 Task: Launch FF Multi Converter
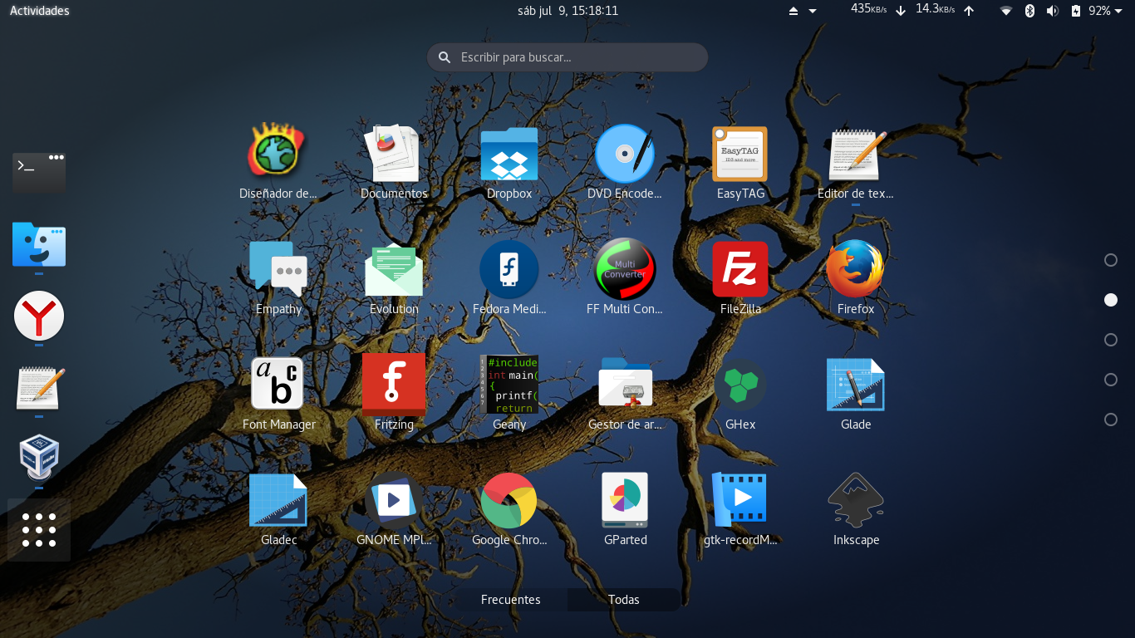[625, 269]
